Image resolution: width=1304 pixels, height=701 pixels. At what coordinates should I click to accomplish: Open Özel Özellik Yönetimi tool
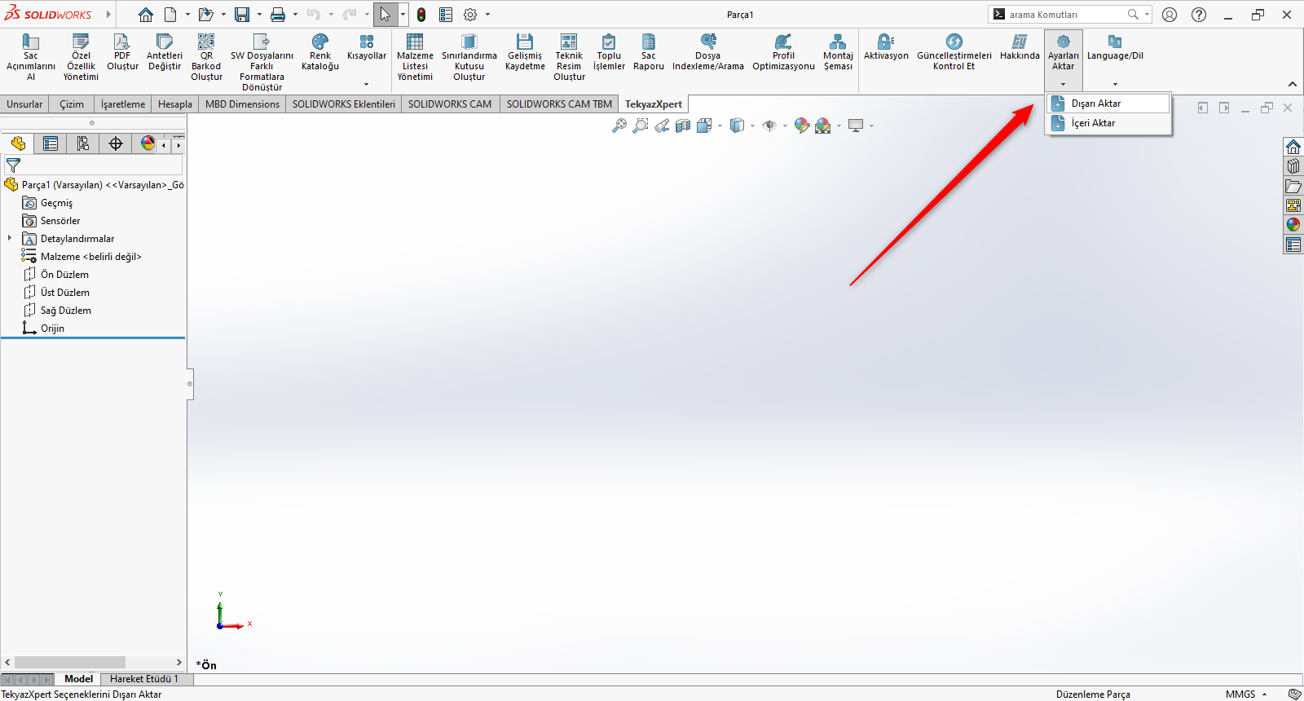(x=81, y=57)
